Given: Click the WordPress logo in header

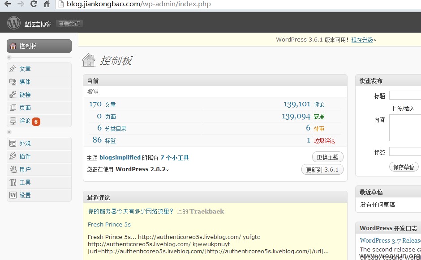Looking at the screenshot, I should pyautogui.click(x=14, y=23).
